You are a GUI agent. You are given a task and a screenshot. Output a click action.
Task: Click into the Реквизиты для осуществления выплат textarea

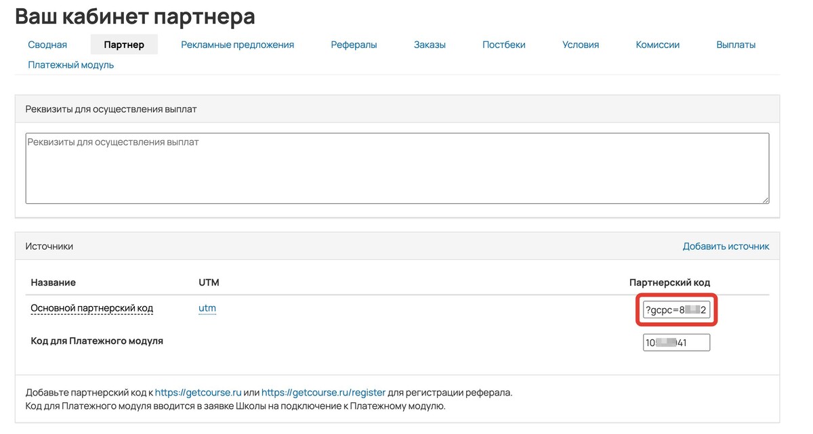tap(397, 168)
